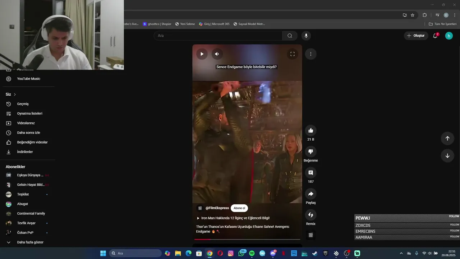Open Chrome media controls icon

click(x=437, y=15)
